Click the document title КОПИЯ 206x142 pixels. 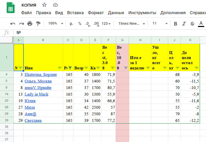point(29,5)
